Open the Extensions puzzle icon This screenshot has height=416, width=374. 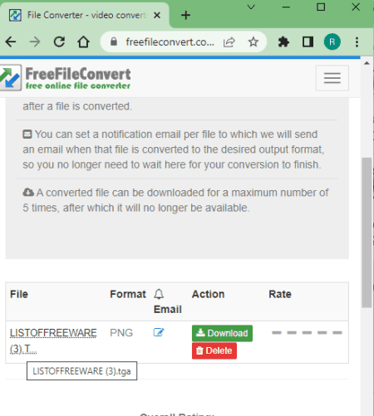coord(283,42)
